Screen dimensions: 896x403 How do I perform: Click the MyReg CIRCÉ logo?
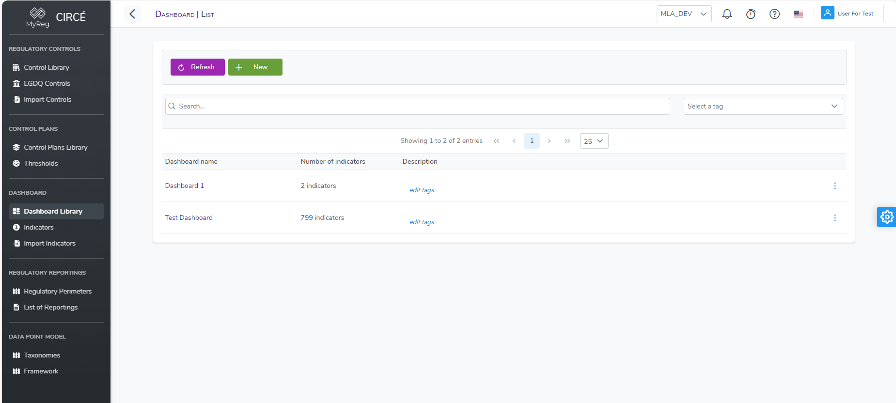pyautogui.click(x=56, y=17)
